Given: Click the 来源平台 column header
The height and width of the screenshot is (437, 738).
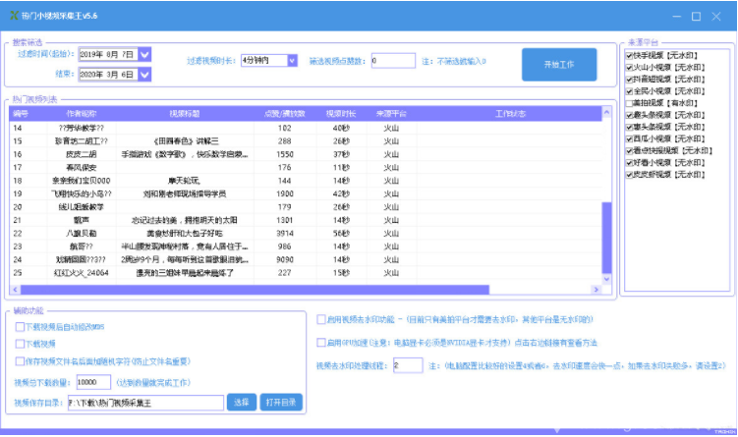Looking at the screenshot, I should pos(391,113).
